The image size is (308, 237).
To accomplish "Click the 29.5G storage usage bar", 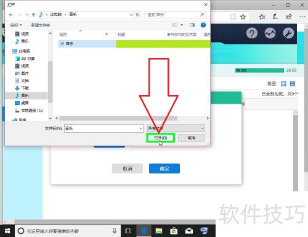I will pyautogui.click(x=259, y=70).
